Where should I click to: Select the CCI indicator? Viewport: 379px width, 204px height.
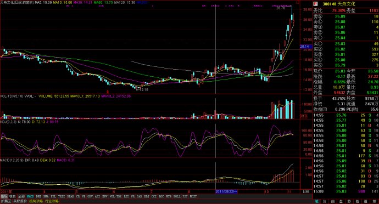click(x=154, y=196)
